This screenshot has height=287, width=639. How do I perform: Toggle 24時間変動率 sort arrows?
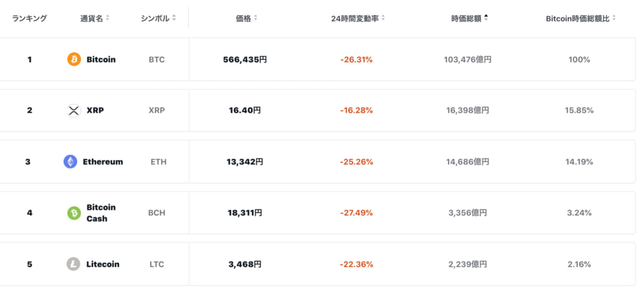[384, 18]
